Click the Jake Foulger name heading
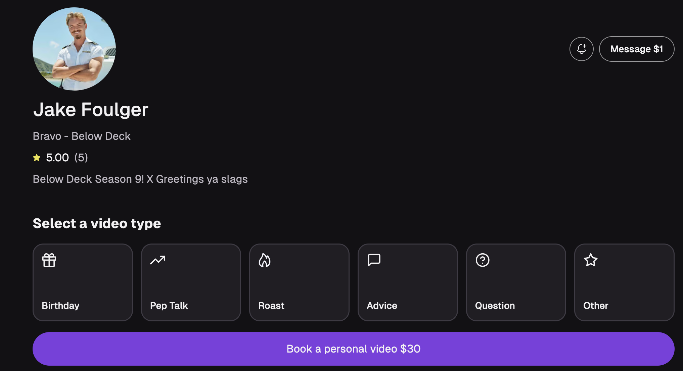This screenshot has height=371, width=683. pyautogui.click(x=91, y=110)
